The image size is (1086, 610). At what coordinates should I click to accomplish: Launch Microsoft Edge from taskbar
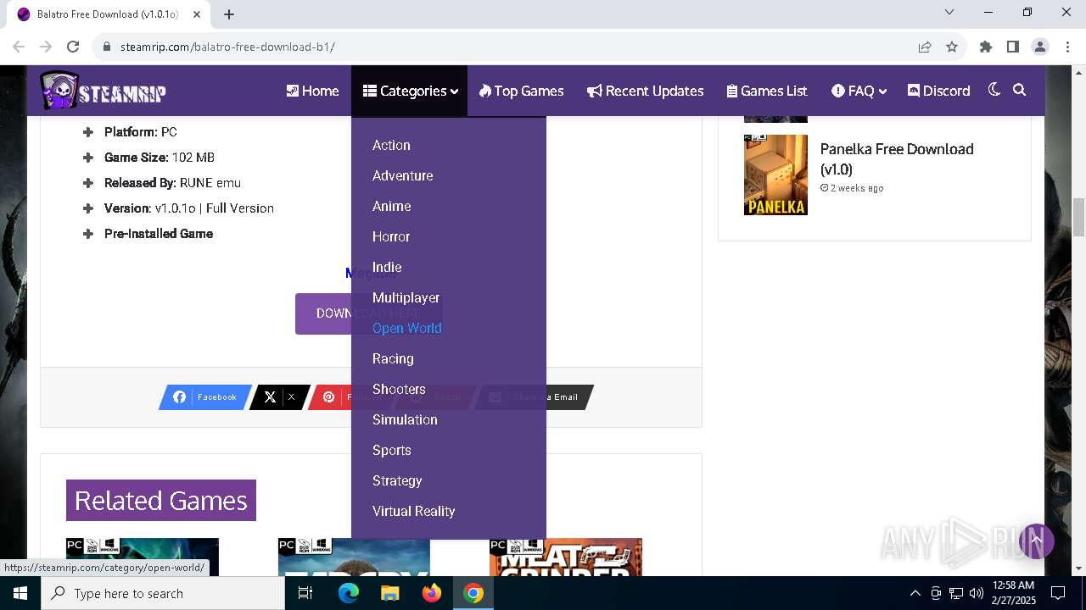[x=349, y=593]
